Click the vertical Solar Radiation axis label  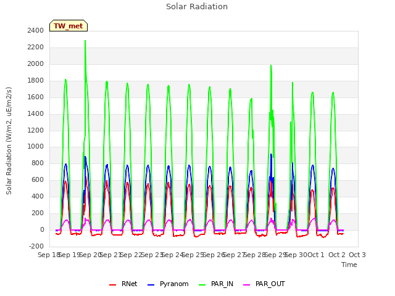point(9,141)
